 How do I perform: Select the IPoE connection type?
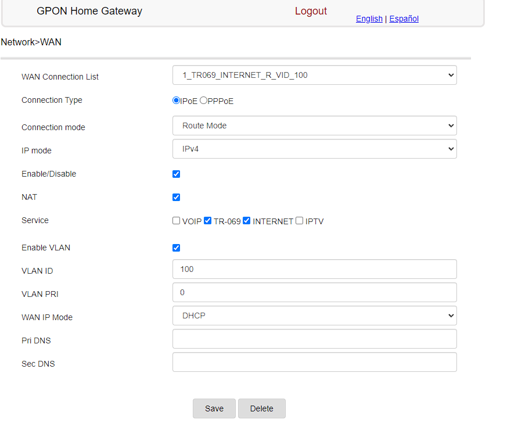[x=176, y=101]
